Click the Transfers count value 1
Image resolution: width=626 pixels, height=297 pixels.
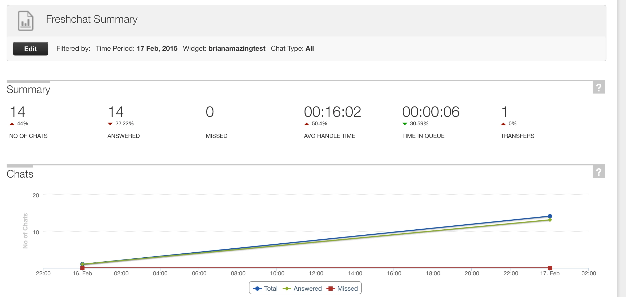tap(504, 112)
